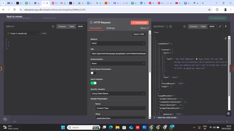Open the Code in JavaScript node selector
Viewport: 234px width, 131px height.
23,34
